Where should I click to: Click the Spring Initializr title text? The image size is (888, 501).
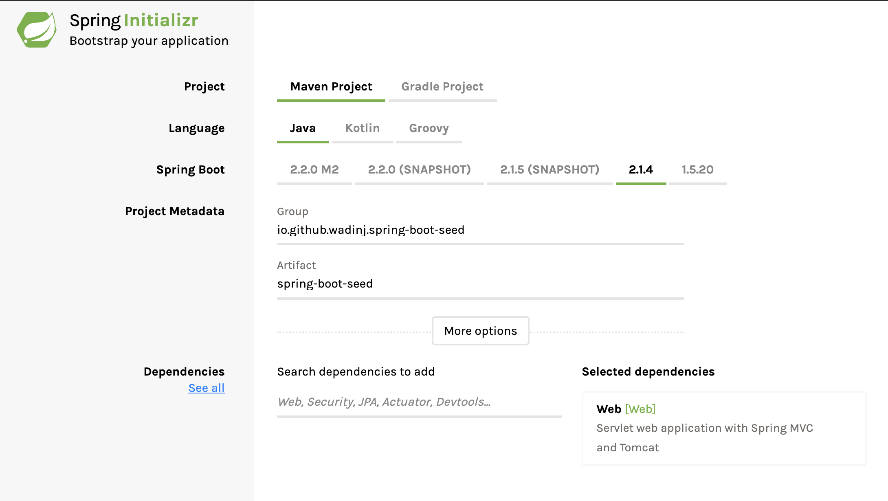[134, 20]
